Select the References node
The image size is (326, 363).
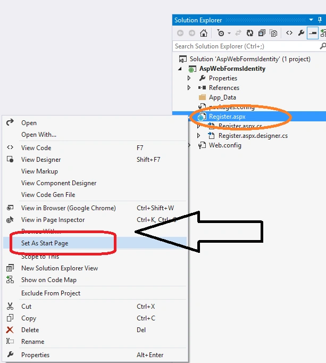coord(224,88)
